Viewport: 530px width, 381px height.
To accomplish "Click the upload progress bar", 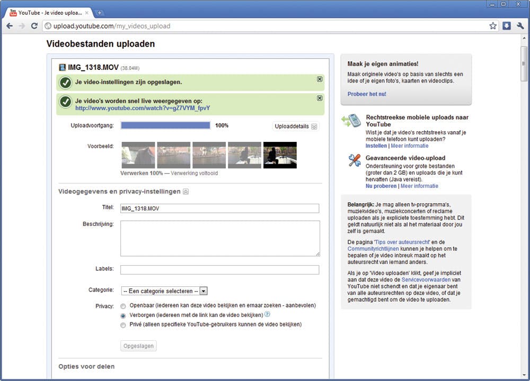I will pyautogui.click(x=165, y=125).
